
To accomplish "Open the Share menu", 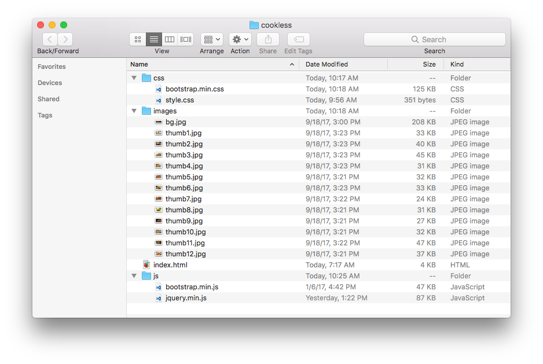I will pos(267,39).
